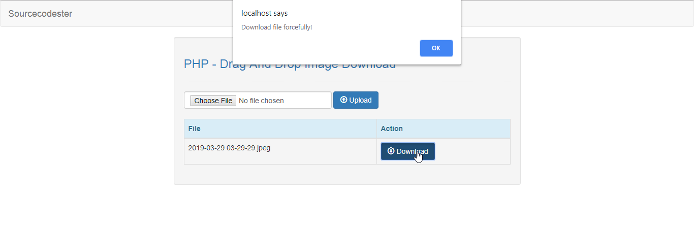694x225 pixels.
Task: Click the dotted divider under the heading
Action: [347, 81]
